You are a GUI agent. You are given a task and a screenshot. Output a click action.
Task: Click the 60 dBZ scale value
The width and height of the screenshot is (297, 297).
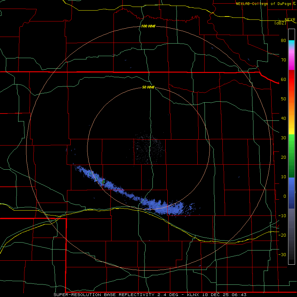pos(283,79)
